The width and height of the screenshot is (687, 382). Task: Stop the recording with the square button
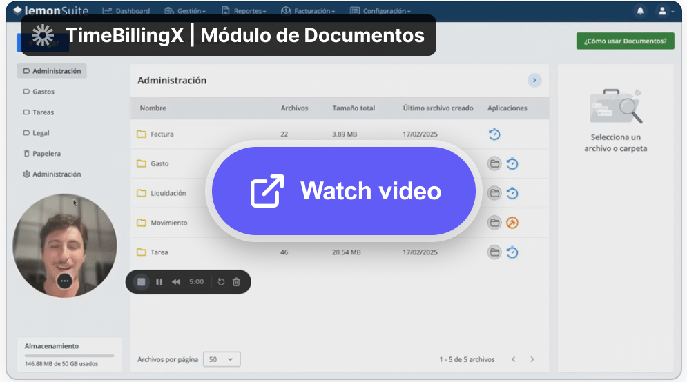[x=141, y=282]
